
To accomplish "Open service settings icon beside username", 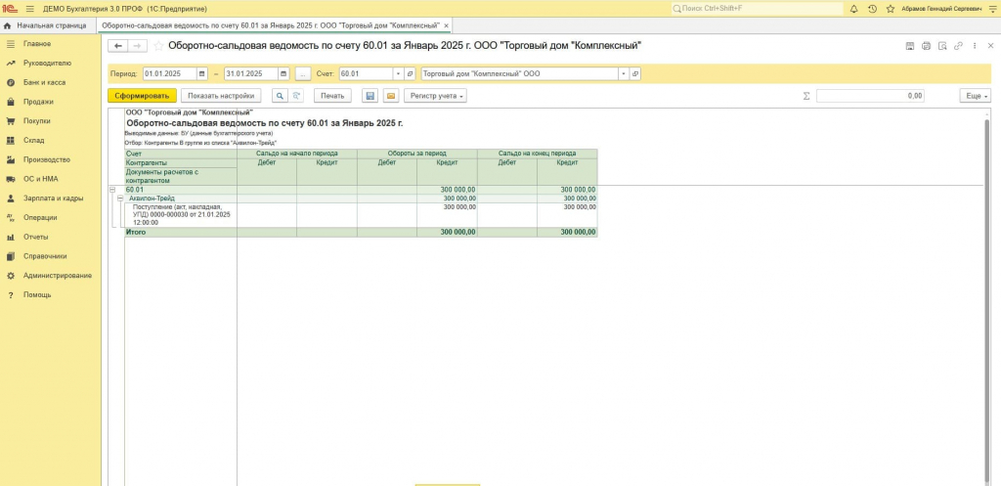I will (x=994, y=9).
